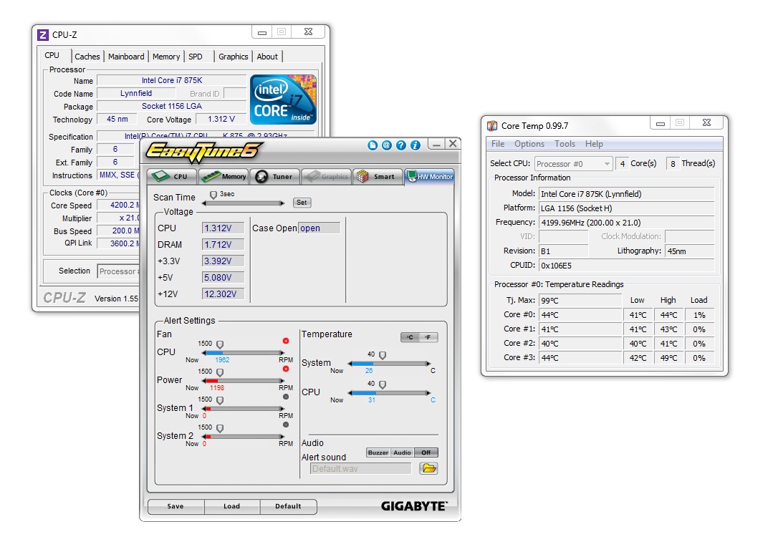Click the Default.wav alert sound field

pyautogui.click(x=361, y=469)
